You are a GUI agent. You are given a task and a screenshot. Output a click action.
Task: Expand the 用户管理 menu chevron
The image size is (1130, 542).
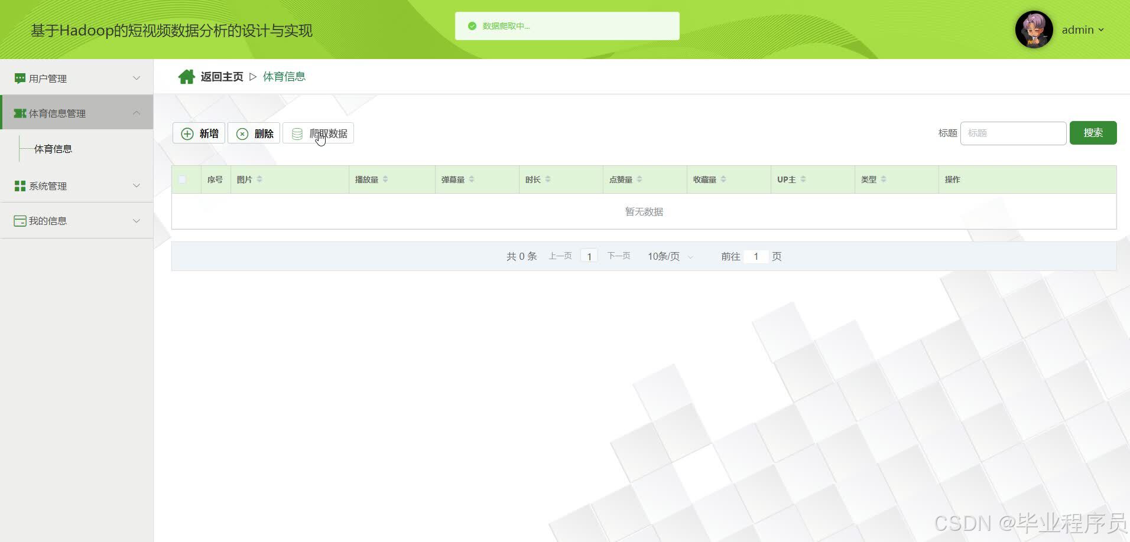pyautogui.click(x=137, y=78)
